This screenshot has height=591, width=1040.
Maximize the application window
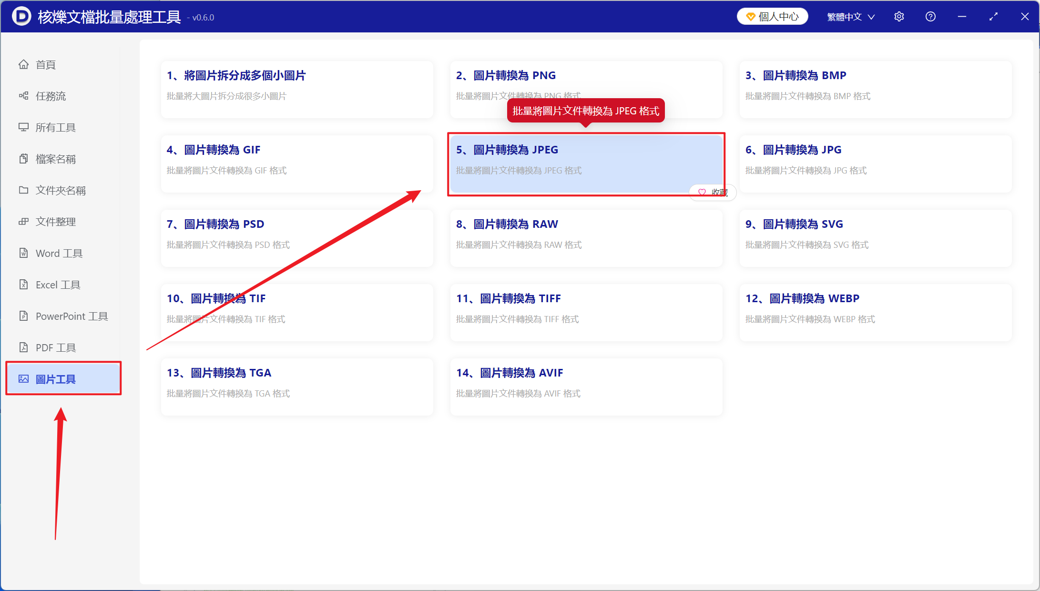993,17
